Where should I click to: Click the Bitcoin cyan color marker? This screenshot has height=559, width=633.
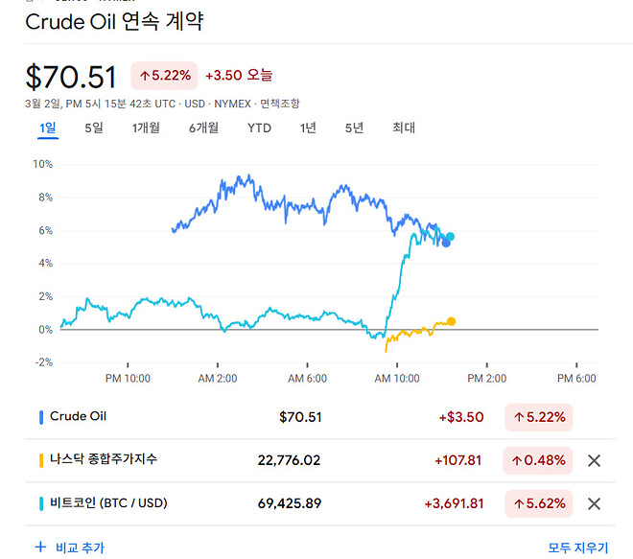tap(41, 503)
